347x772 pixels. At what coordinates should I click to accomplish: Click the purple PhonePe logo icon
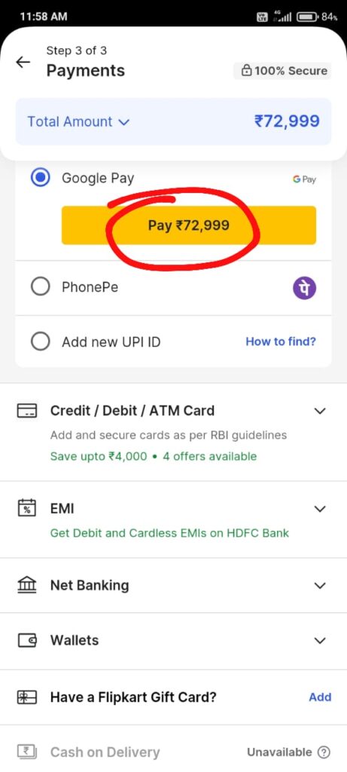(x=305, y=288)
